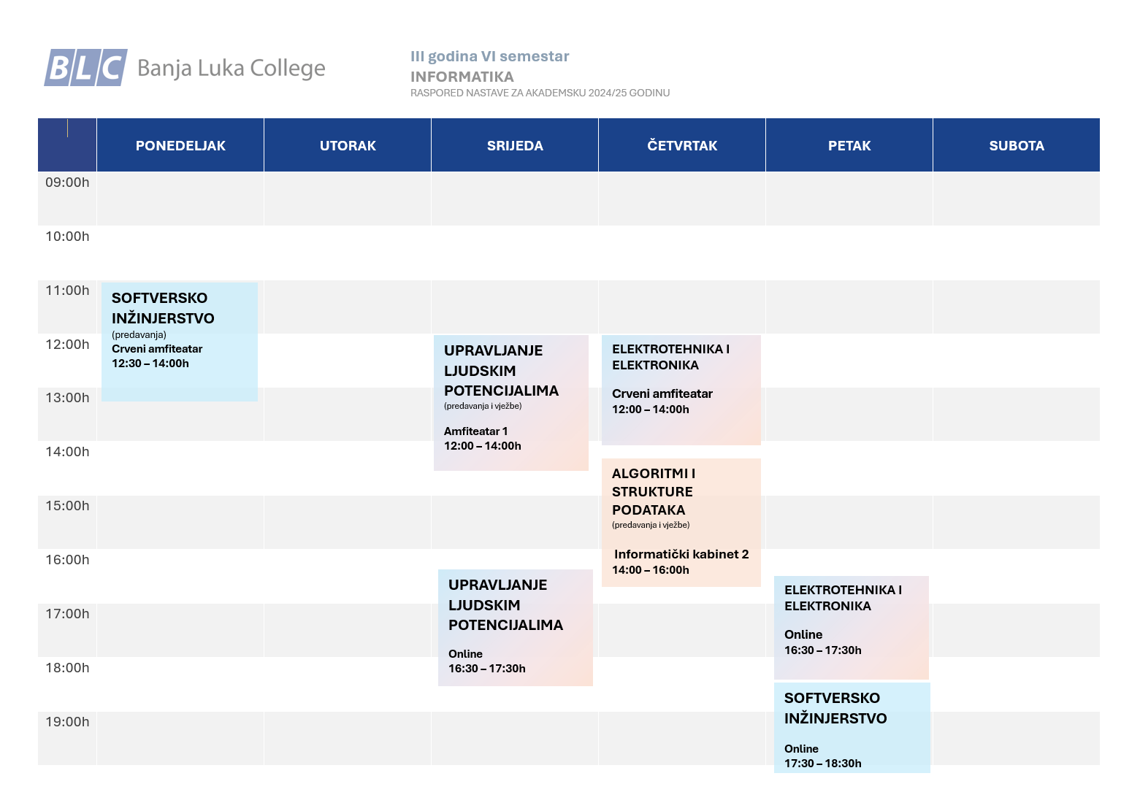
Task: Click the III godina VI semestar heading
Action: coord(489,56)
